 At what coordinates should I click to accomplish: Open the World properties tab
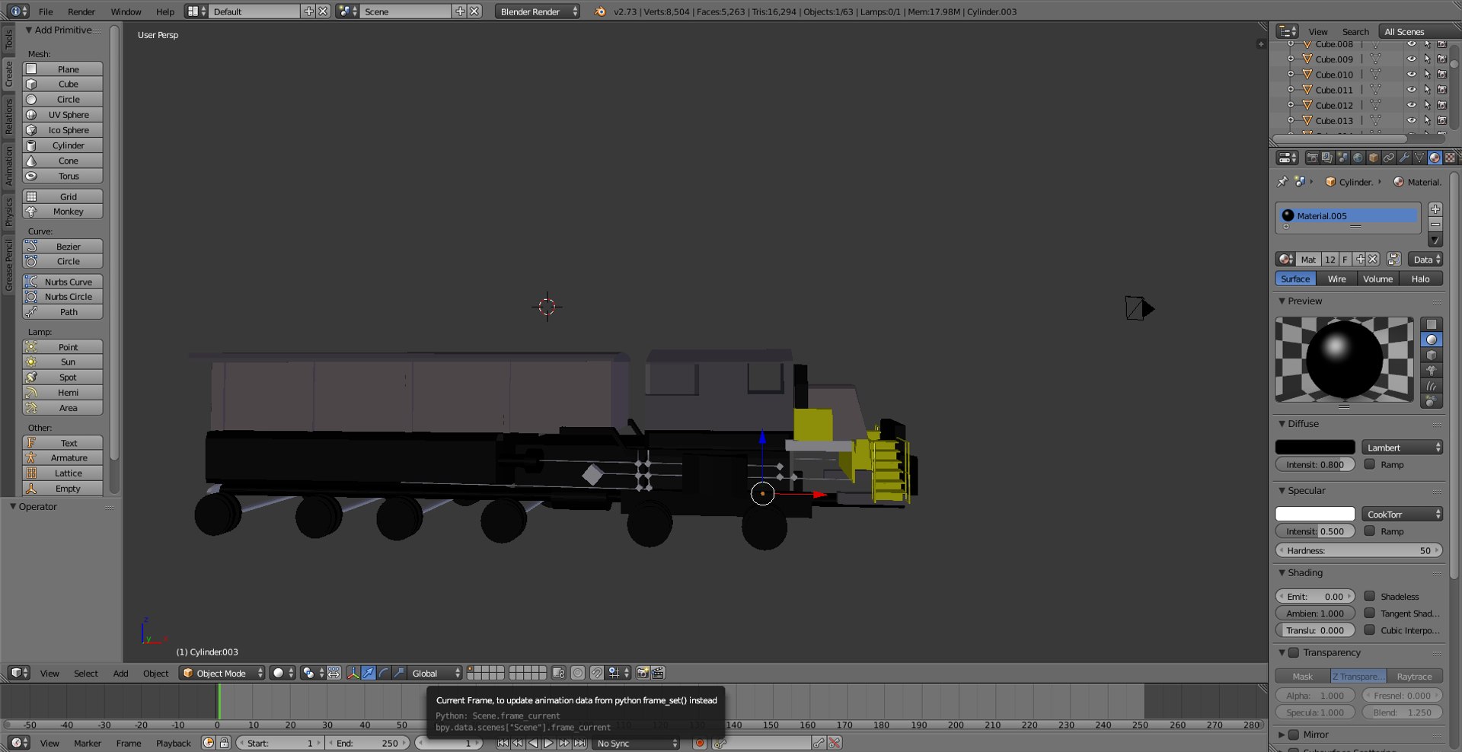pyautogui.click(x=1358, y=158)
